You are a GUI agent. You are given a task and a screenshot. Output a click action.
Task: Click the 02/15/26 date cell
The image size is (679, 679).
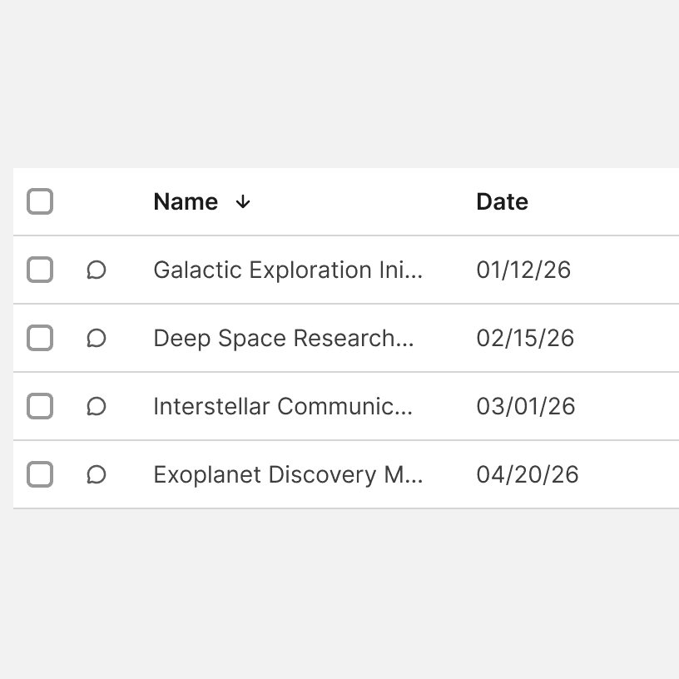pyautogui.click(x=525, y=339)
